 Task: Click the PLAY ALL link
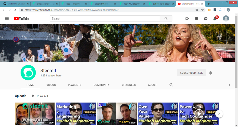coord(43,96)
